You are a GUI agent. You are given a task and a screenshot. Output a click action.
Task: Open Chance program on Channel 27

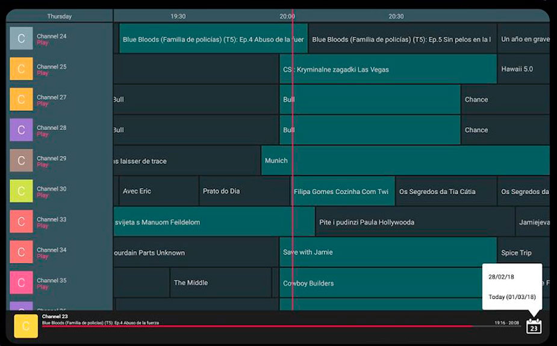tap(505, 99)
